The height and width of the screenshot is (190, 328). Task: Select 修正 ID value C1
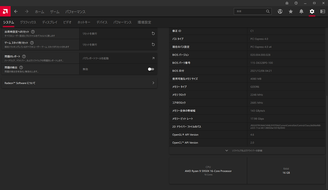point(252,31)
